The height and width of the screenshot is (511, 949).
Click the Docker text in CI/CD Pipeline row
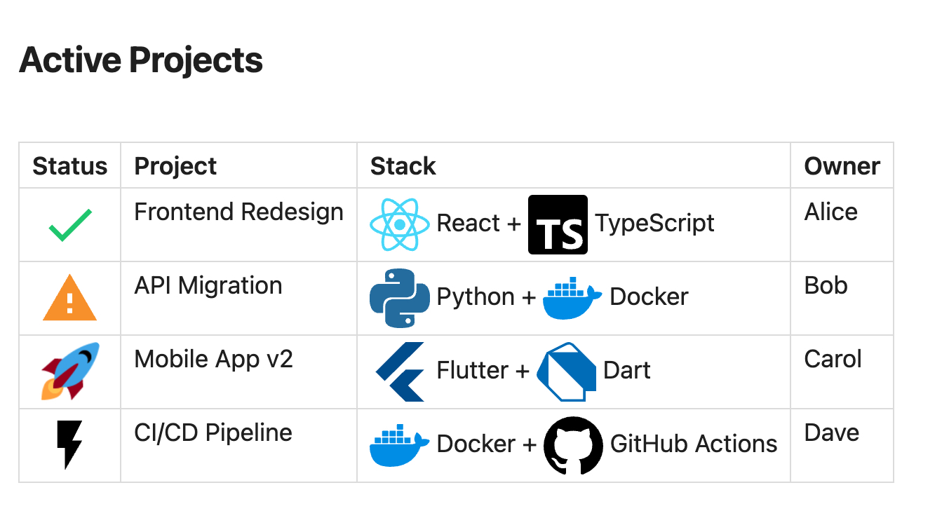click(476, 444)
